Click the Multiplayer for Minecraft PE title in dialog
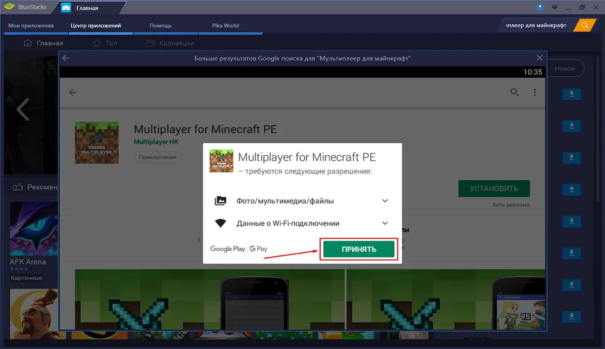The image size is (605, 349). coord(307,157)
